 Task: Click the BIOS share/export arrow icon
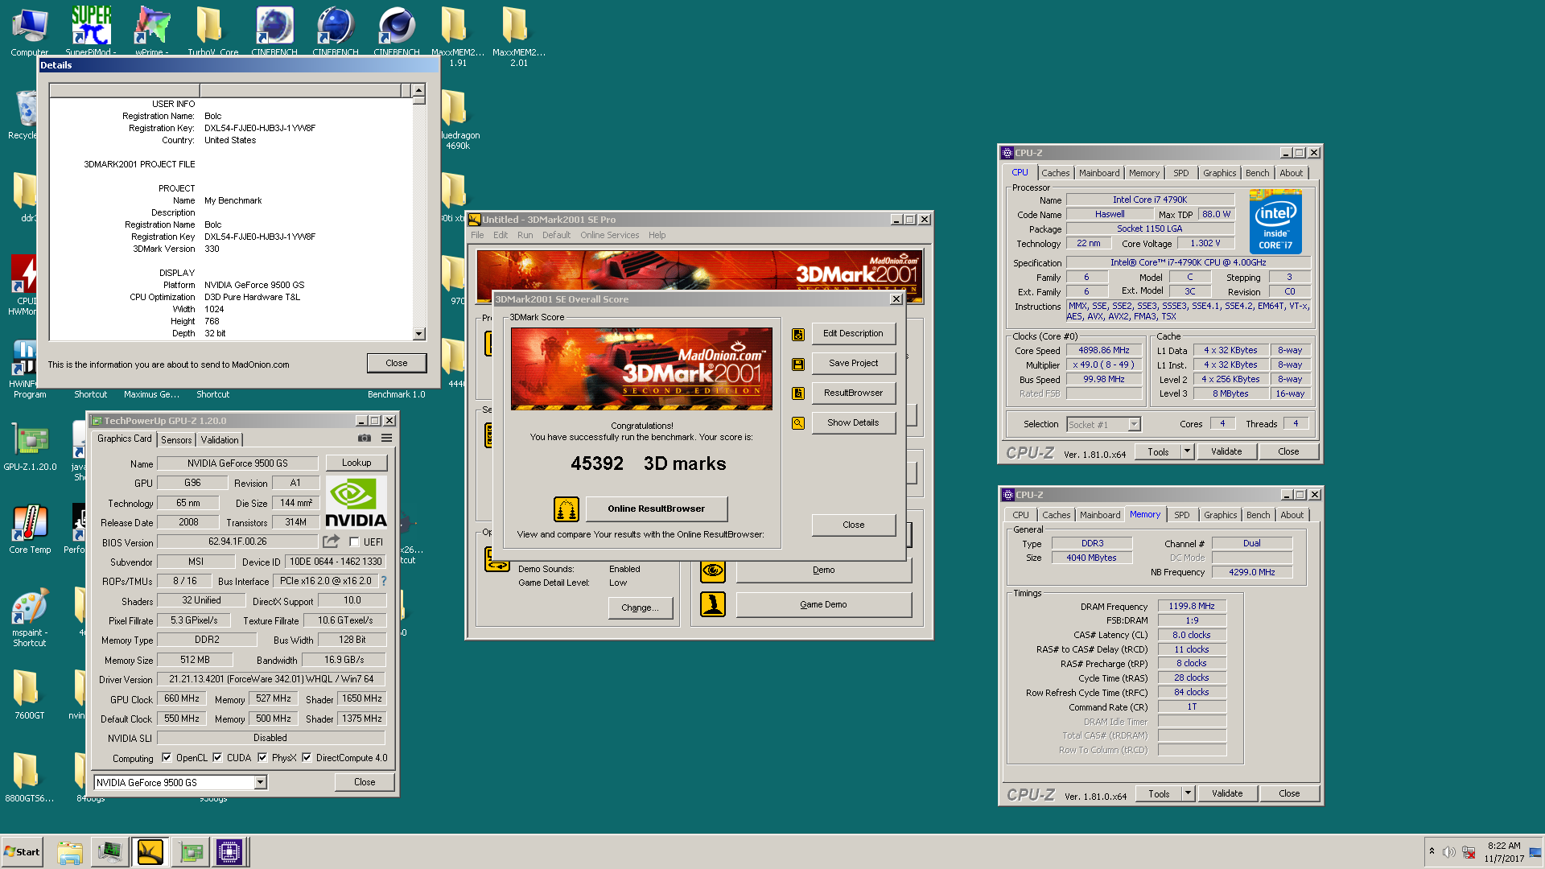pyautogui.click(x=331, y=542)
